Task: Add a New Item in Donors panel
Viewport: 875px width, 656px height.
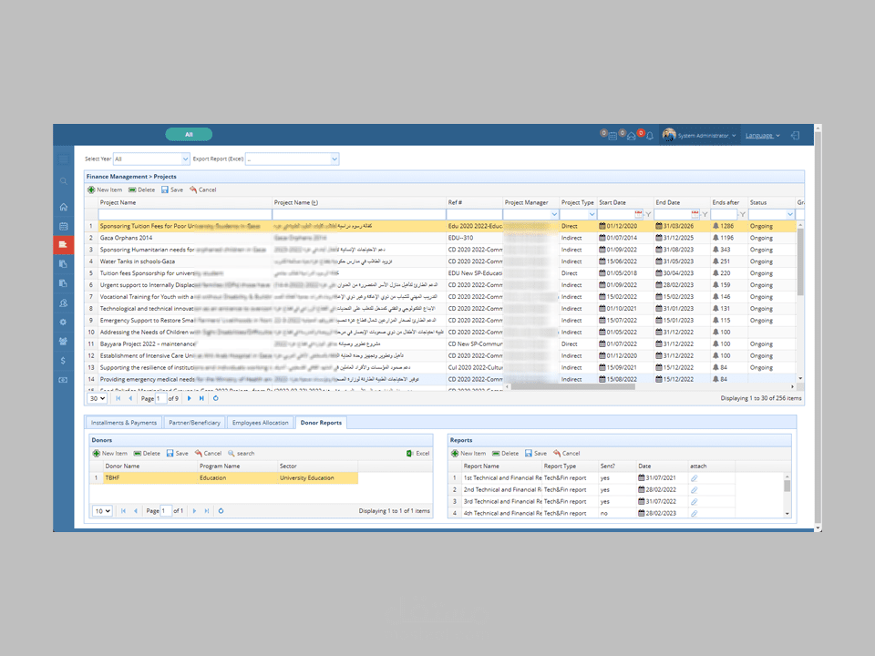Action: click(x=110, y=454)
